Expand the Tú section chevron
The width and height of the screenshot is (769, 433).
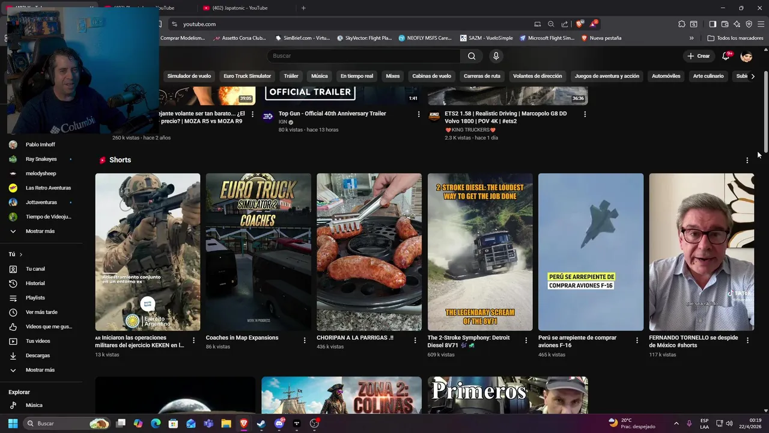click(20, 254)
